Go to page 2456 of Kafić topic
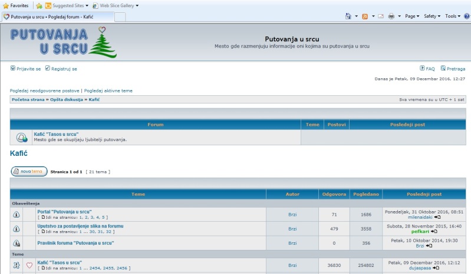Image resolution: width=471 pixels, height=274 pixels. 122,268
